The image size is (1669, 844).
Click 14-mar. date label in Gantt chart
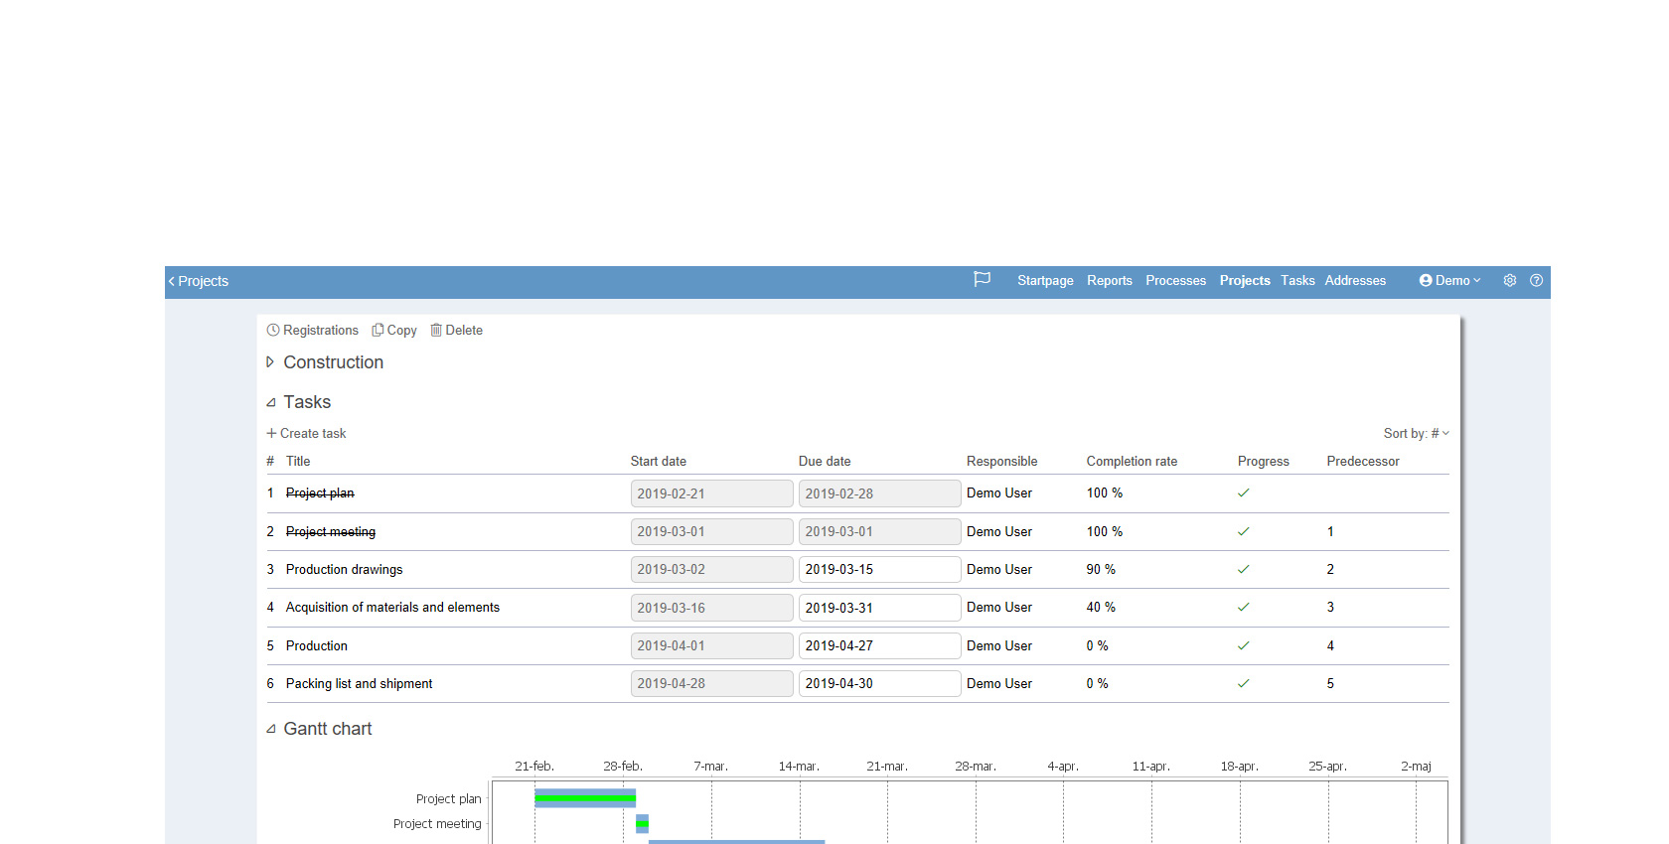[x=799, y=767]
